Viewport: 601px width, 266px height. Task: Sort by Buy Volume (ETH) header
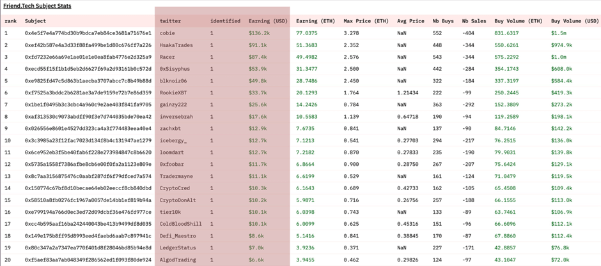(x=519, y=22)
